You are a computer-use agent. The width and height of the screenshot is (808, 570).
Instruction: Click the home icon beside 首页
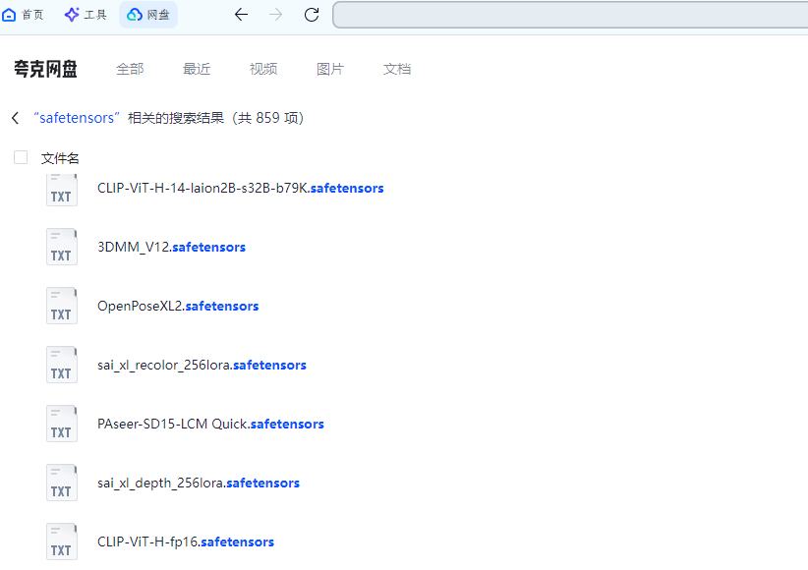pos(9,15)
